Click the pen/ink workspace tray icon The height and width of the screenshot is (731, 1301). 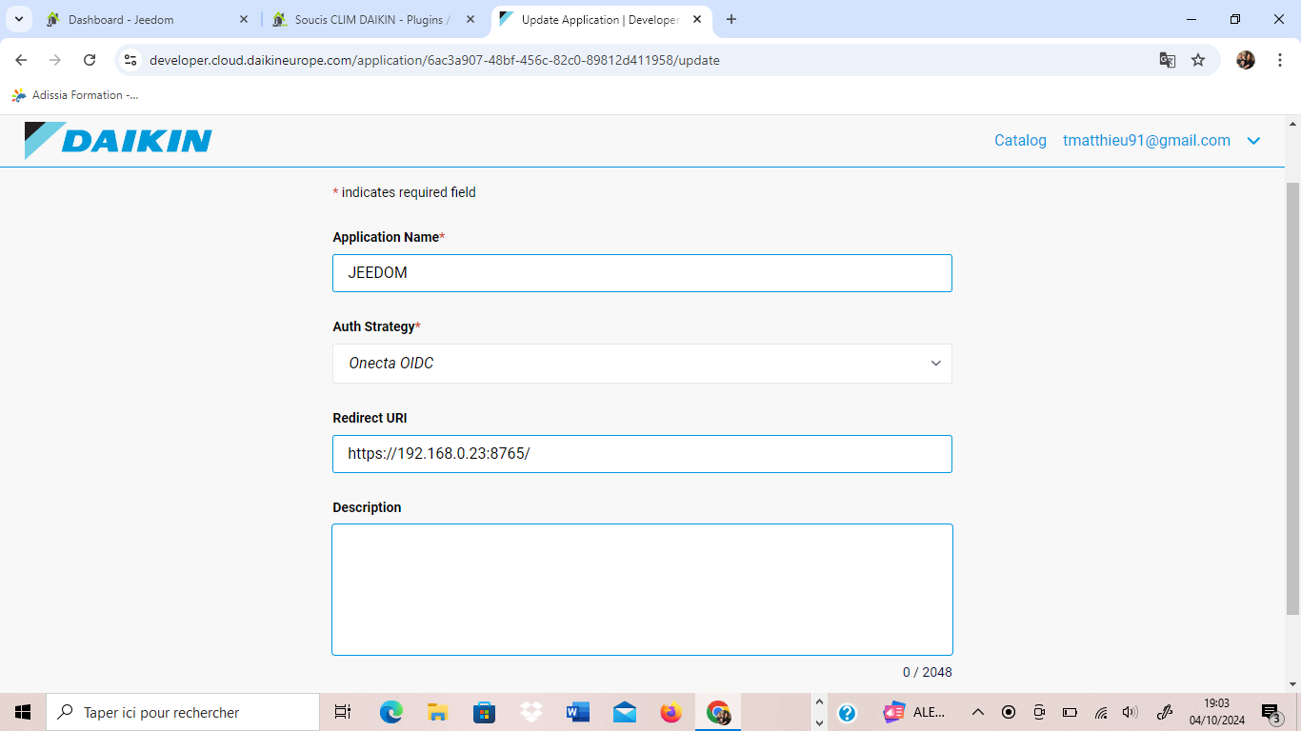pyautogui.click(x=1164, y=712)
